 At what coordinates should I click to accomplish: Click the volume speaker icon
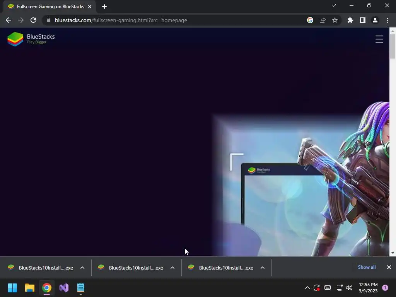click(x=349, y=288)
